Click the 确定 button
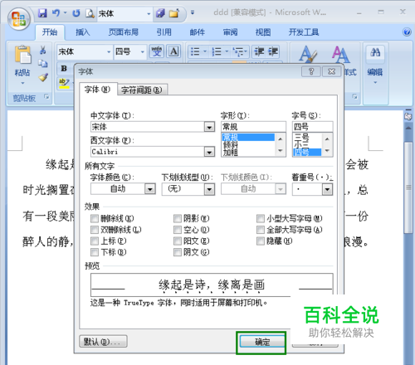 tap(262, 342)
